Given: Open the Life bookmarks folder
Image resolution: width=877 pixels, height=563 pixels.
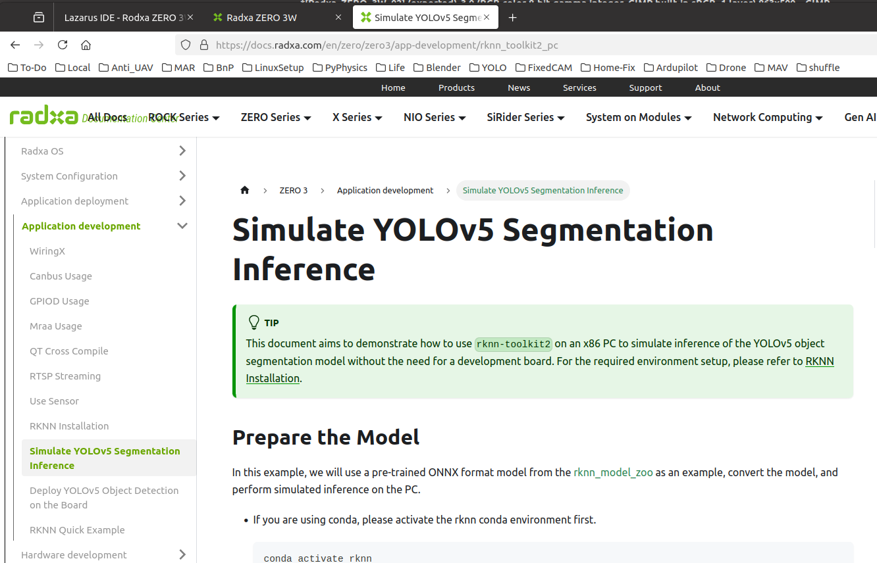Looking at the screenshot, I should point(390,67).
